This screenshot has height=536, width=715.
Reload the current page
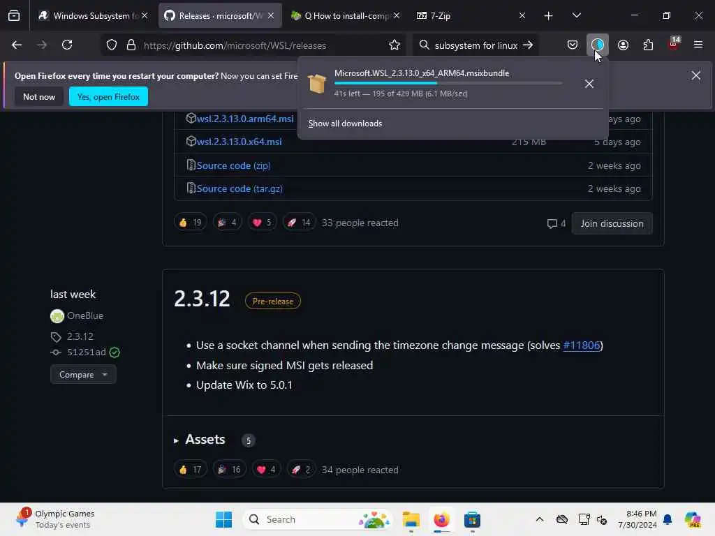(x=67, y=45)
